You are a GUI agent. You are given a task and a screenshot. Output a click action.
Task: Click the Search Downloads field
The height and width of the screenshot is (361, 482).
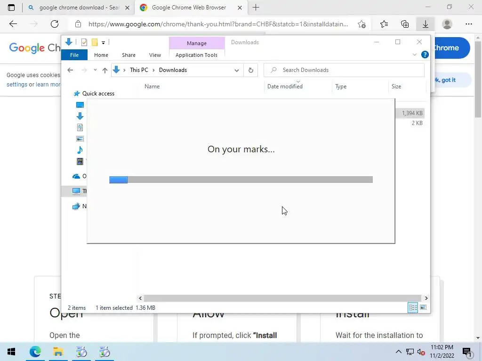point(344,70)
